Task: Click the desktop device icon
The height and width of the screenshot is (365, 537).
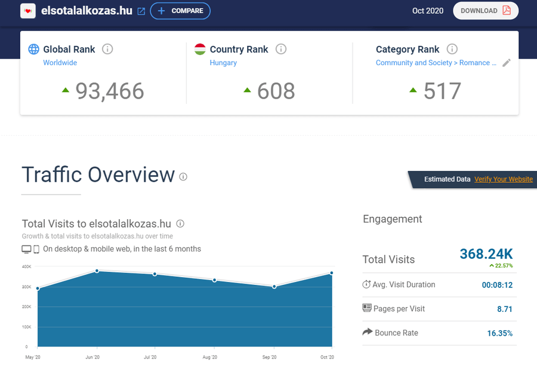Action: coord(26,249)
